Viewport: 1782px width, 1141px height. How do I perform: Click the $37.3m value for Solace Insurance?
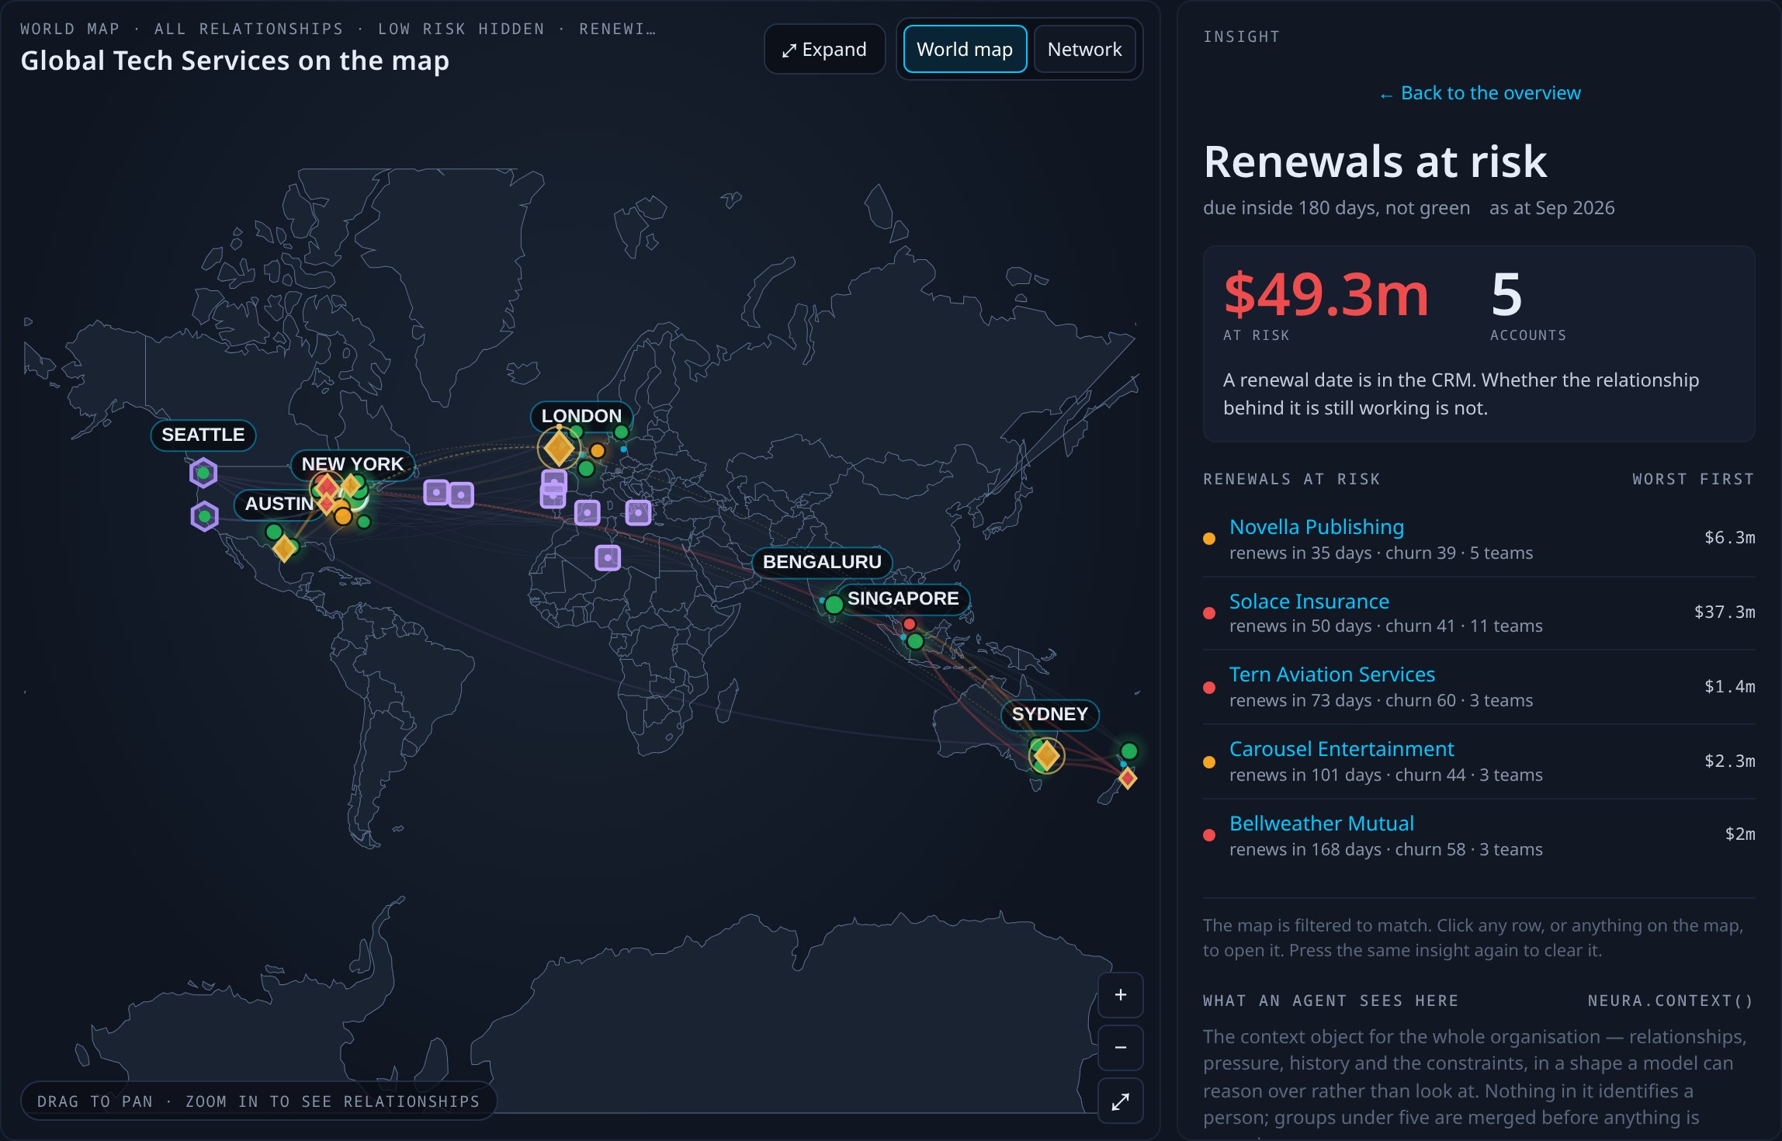[1725, 612]
